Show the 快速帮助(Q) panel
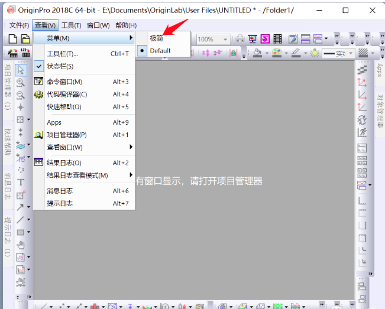This screenshot has width=385, height=309. click(x=84, y=107)
